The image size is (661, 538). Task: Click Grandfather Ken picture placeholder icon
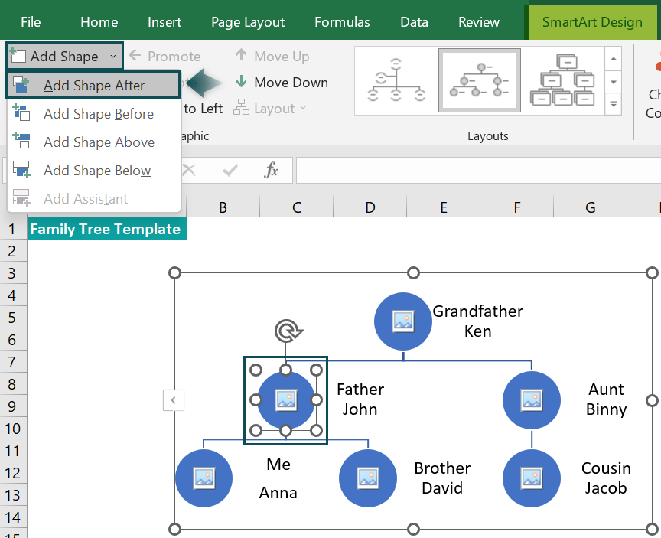[403, 321]
